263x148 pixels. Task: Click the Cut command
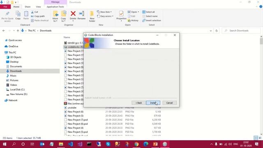(35, 12)
